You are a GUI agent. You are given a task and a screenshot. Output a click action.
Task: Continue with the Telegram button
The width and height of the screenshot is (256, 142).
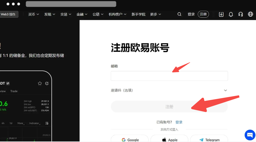point(209,139)
